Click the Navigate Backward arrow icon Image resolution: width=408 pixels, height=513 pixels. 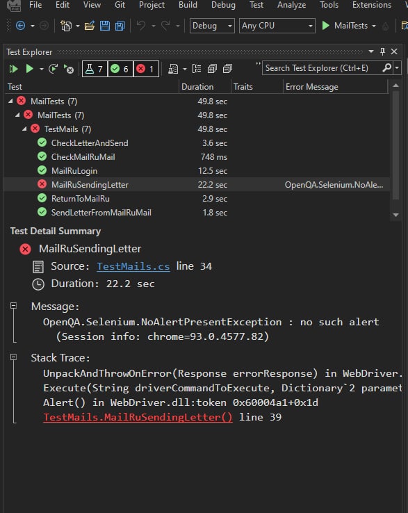point(21,26)
